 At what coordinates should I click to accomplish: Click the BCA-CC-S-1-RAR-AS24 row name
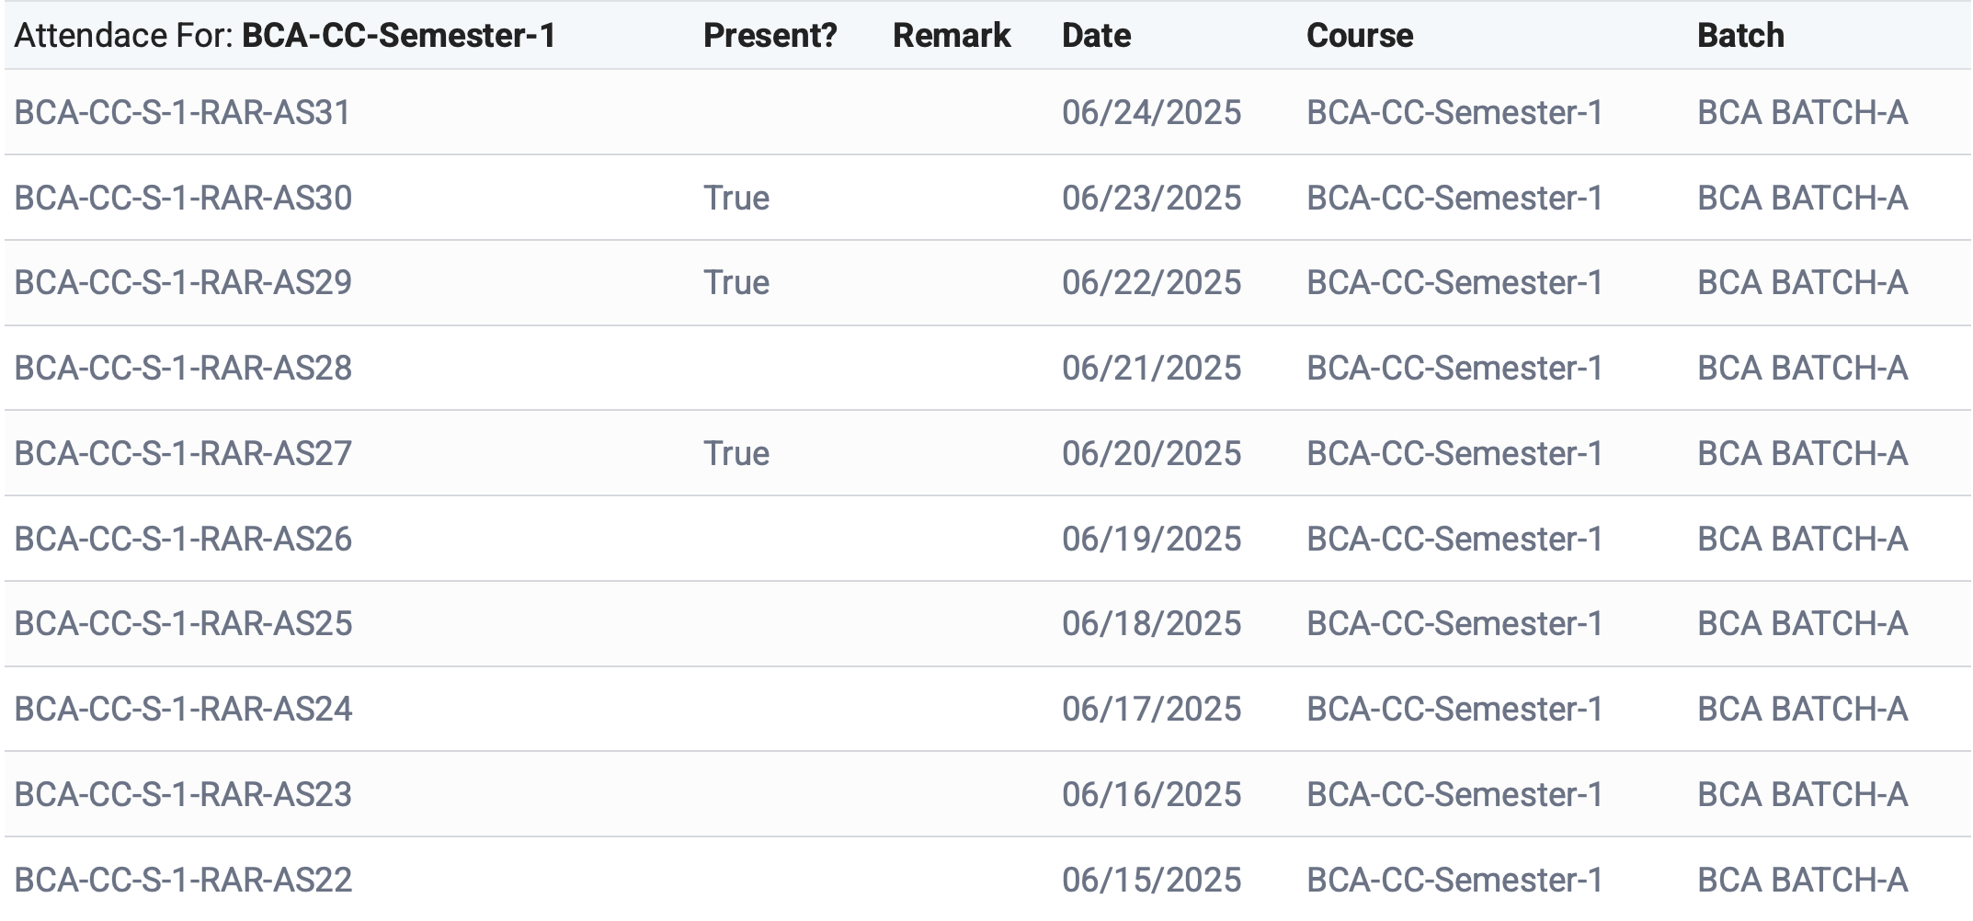[x=183, y=710]
